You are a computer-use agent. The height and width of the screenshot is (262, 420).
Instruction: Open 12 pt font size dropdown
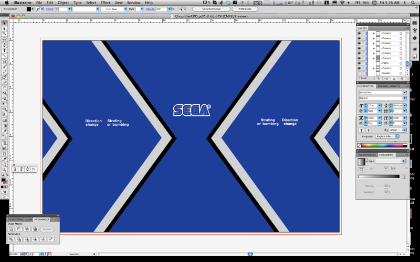point(380,105)
